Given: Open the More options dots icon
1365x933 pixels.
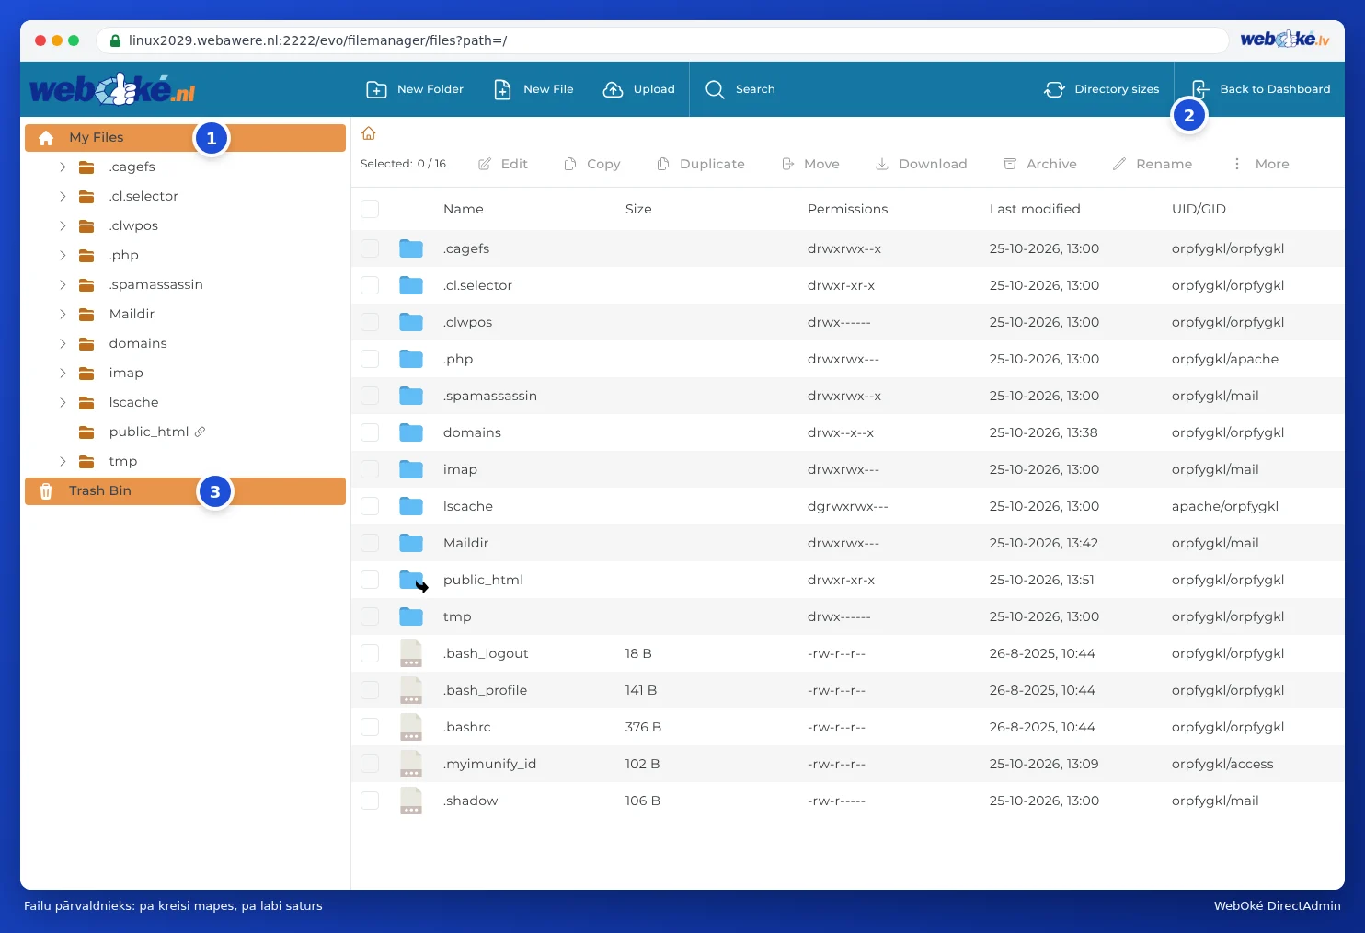Looking at the screenshot, I should point(1237,164).
